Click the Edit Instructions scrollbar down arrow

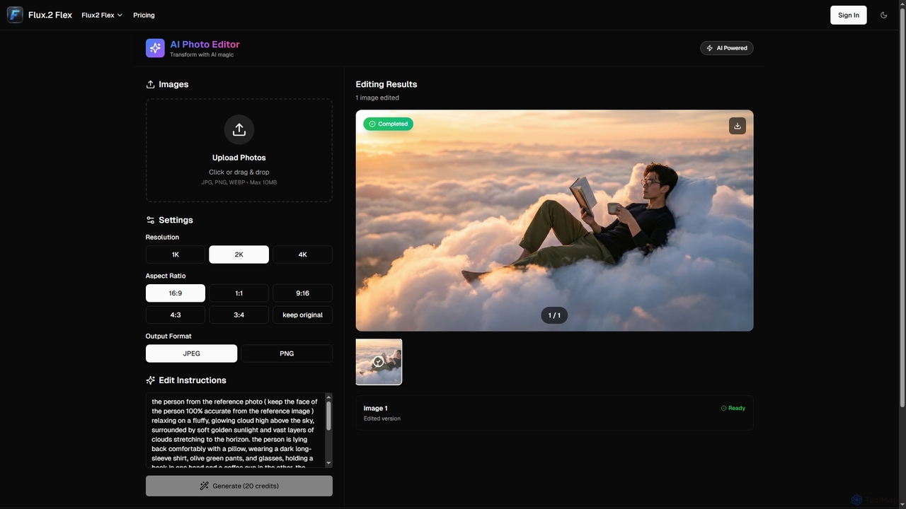[328, 463]
